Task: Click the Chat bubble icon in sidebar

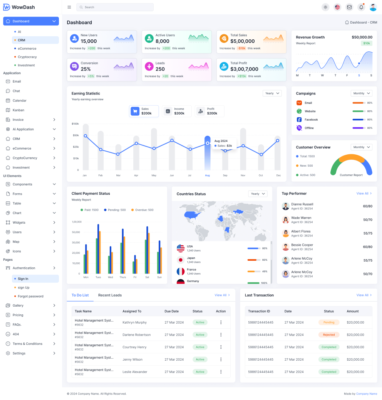Action: coord(8,91)
